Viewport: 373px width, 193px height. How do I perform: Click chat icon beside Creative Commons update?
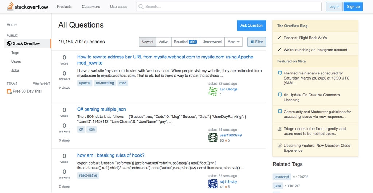[280, 95]
